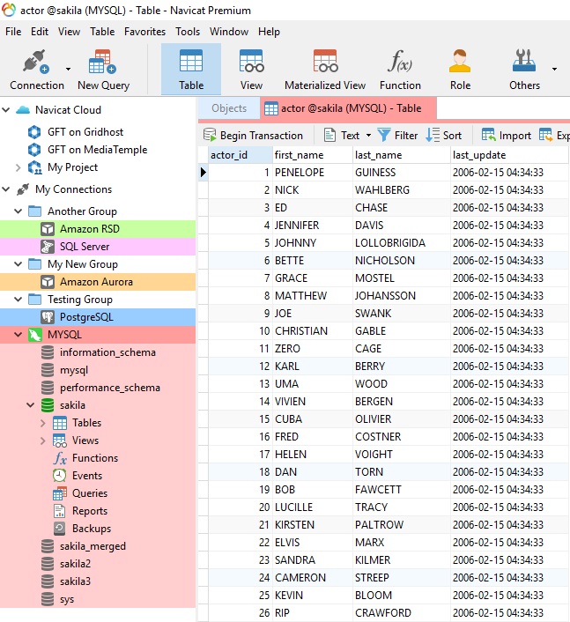
Task: Expand the My Project tree node
Action: [x=18, y=167]
